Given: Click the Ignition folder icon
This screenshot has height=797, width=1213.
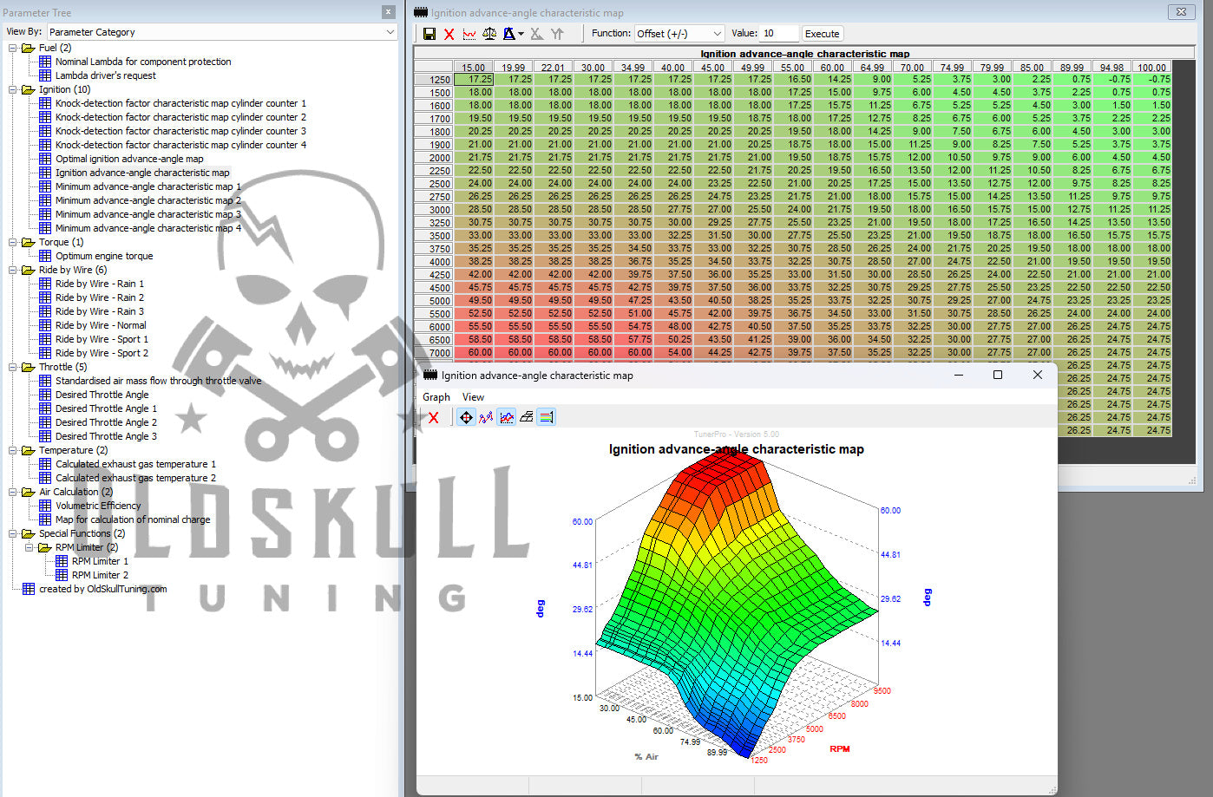Looking at the screenshot, I should [x=29, y=89].
